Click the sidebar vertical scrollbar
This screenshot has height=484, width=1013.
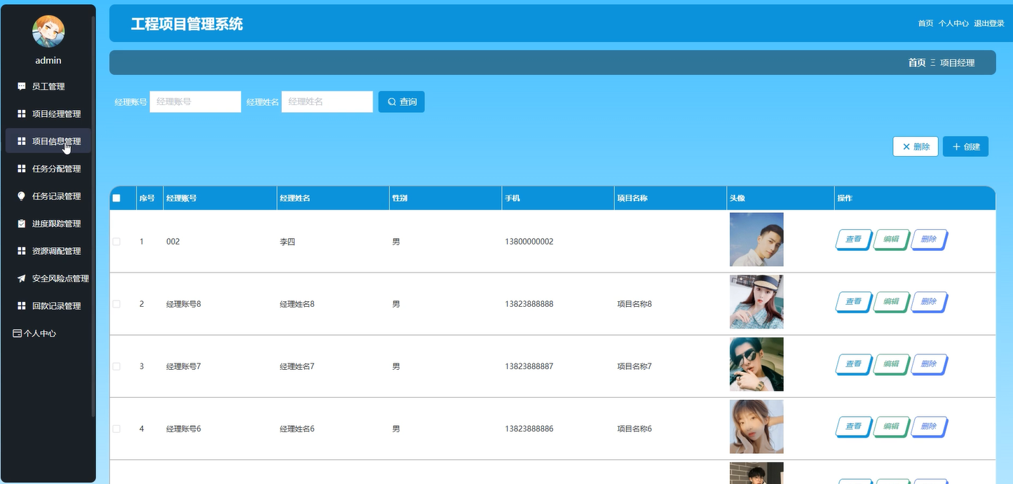pyautogui.click(x=93, y=217)
